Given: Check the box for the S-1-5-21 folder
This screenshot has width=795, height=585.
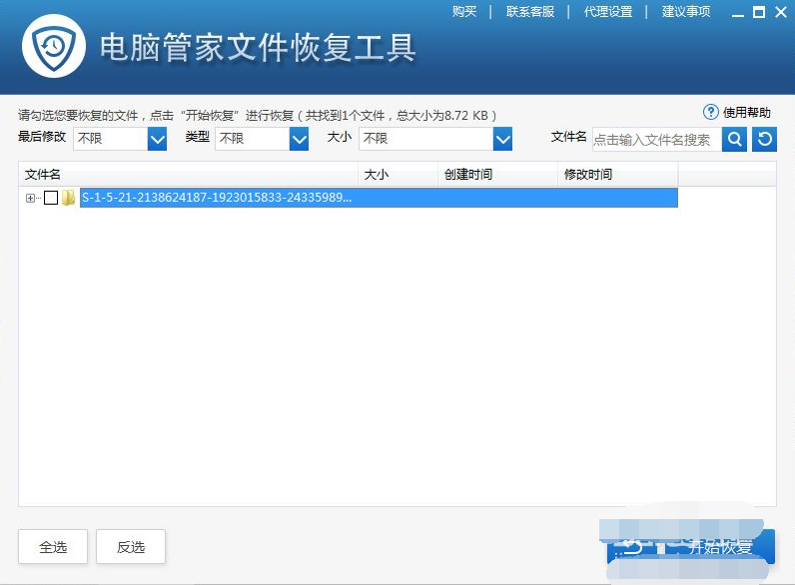Looking at the screenshot, I should [51, 198].
